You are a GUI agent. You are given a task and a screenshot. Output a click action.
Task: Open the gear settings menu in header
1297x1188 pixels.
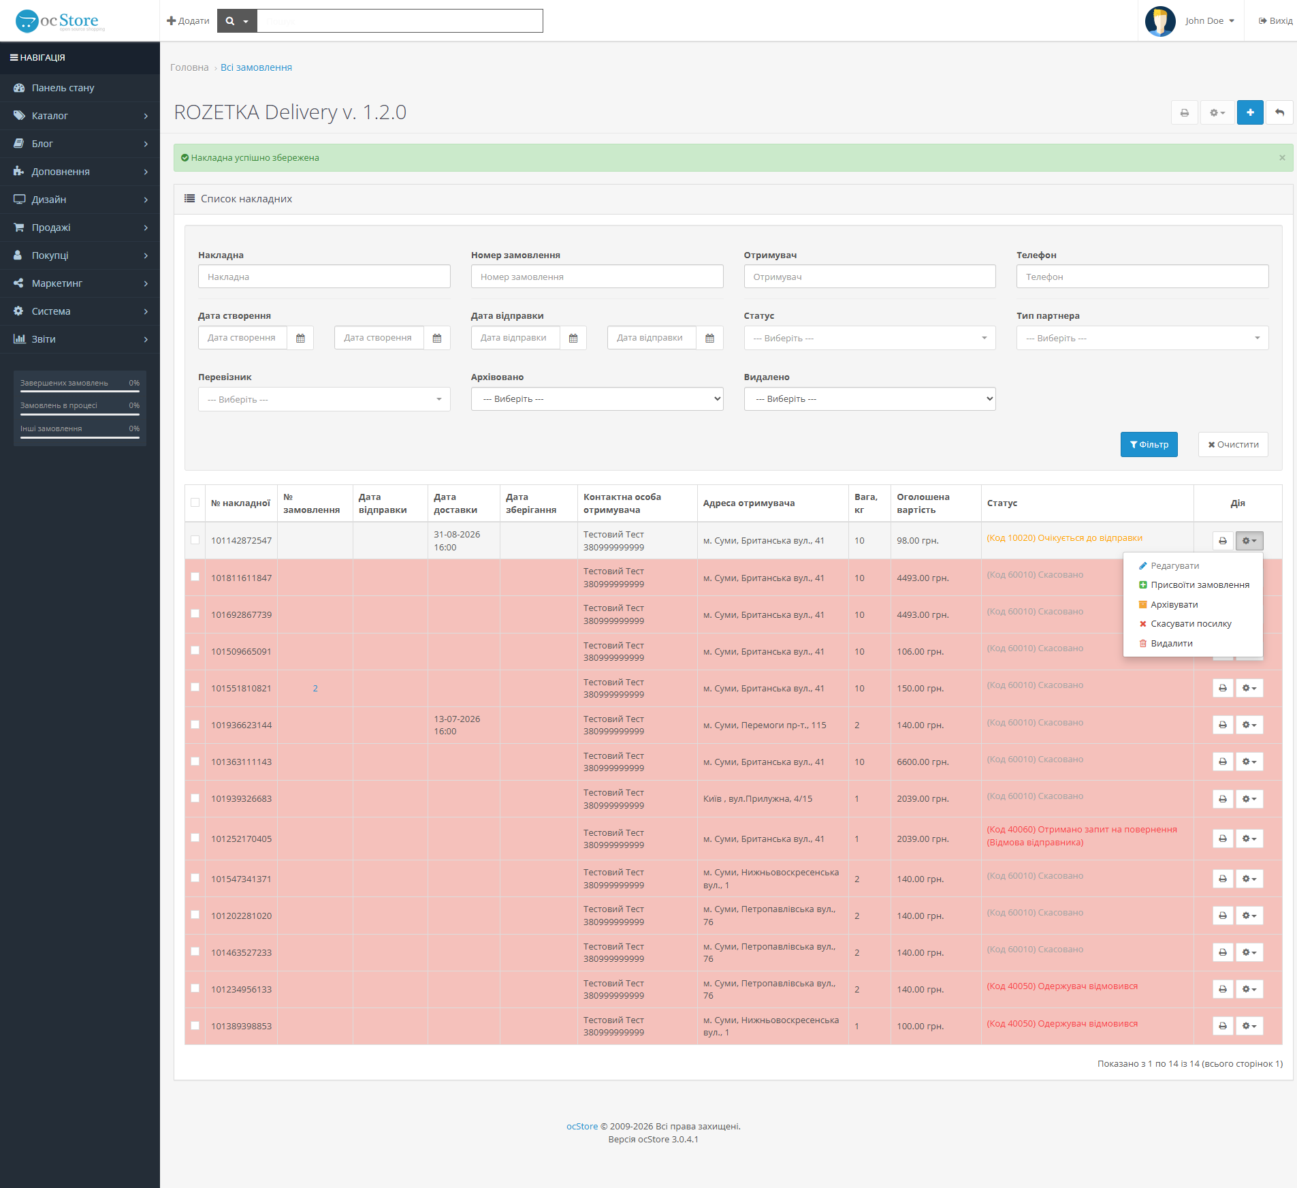click(1217, 112)
